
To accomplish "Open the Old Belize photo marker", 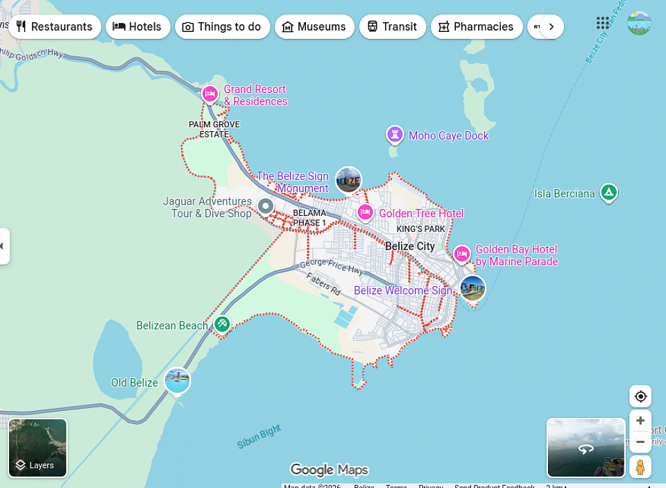I will point(178,380).
